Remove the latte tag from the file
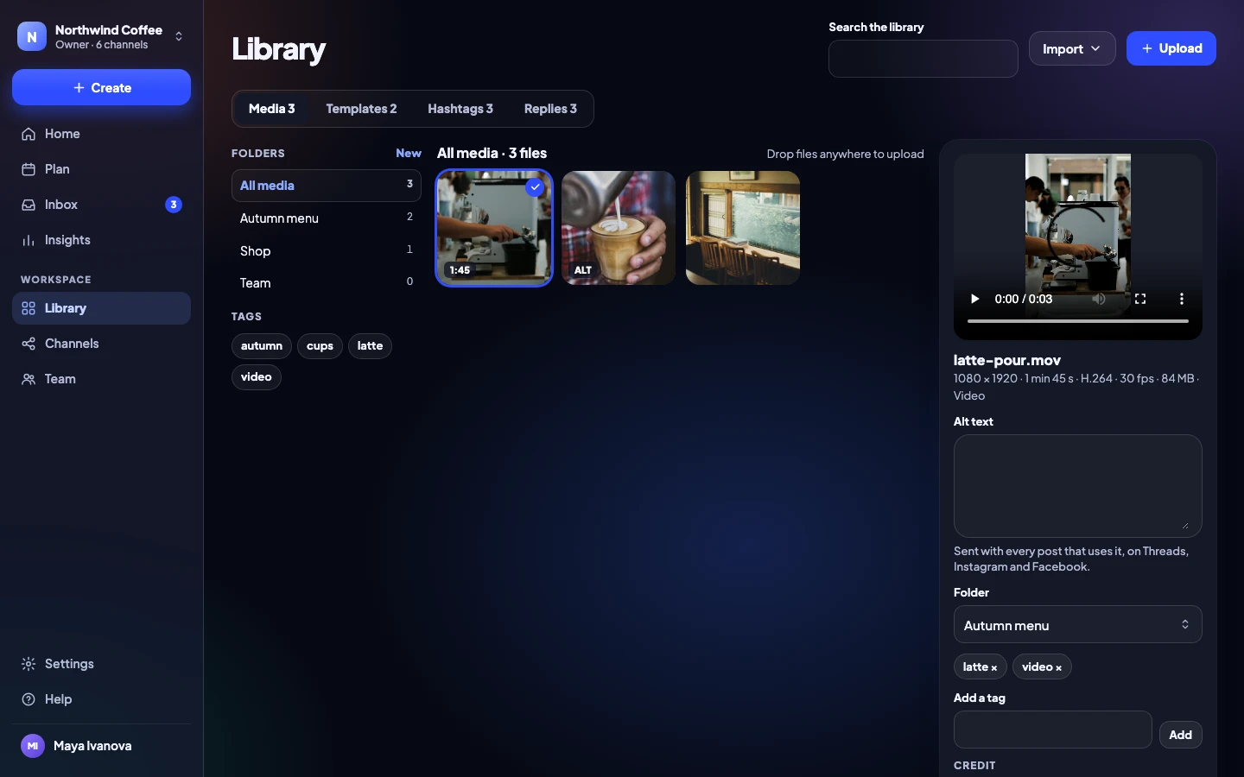The height and width of the screenshot is (777, 1244). pyautogui.click(x=994, y=667)
